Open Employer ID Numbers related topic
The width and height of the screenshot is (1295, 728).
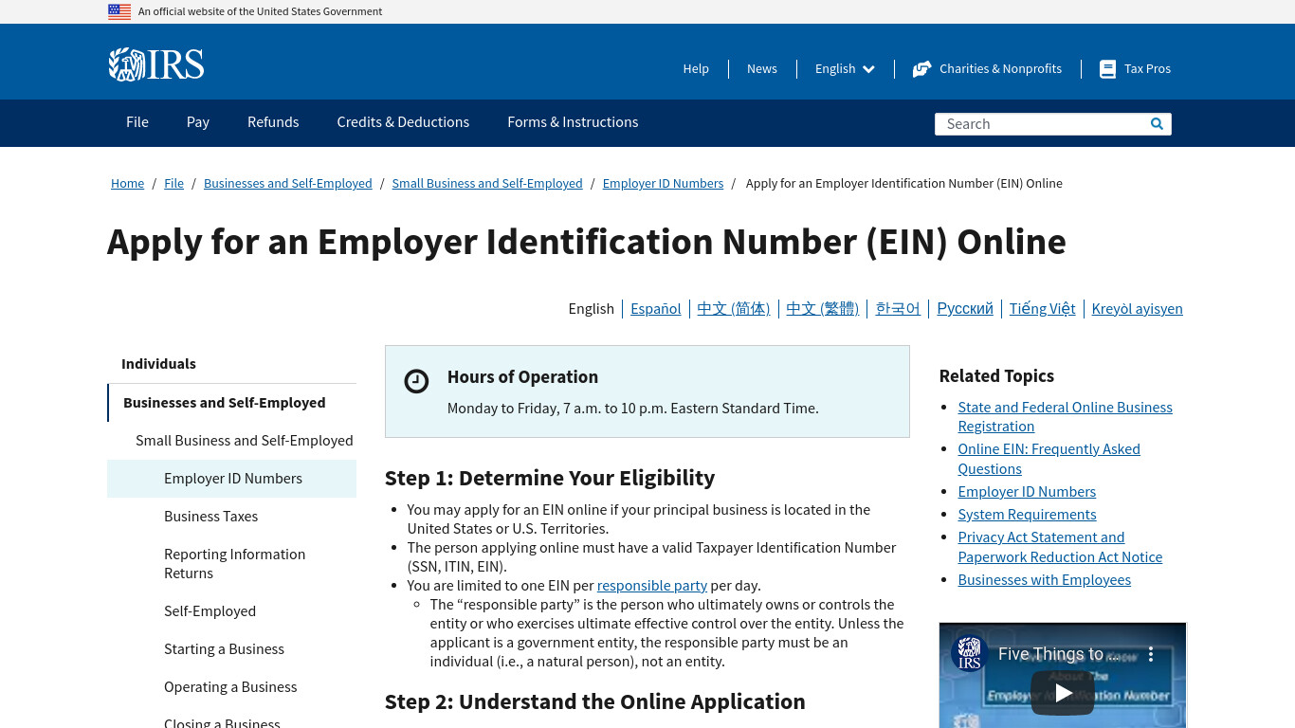1027,492
